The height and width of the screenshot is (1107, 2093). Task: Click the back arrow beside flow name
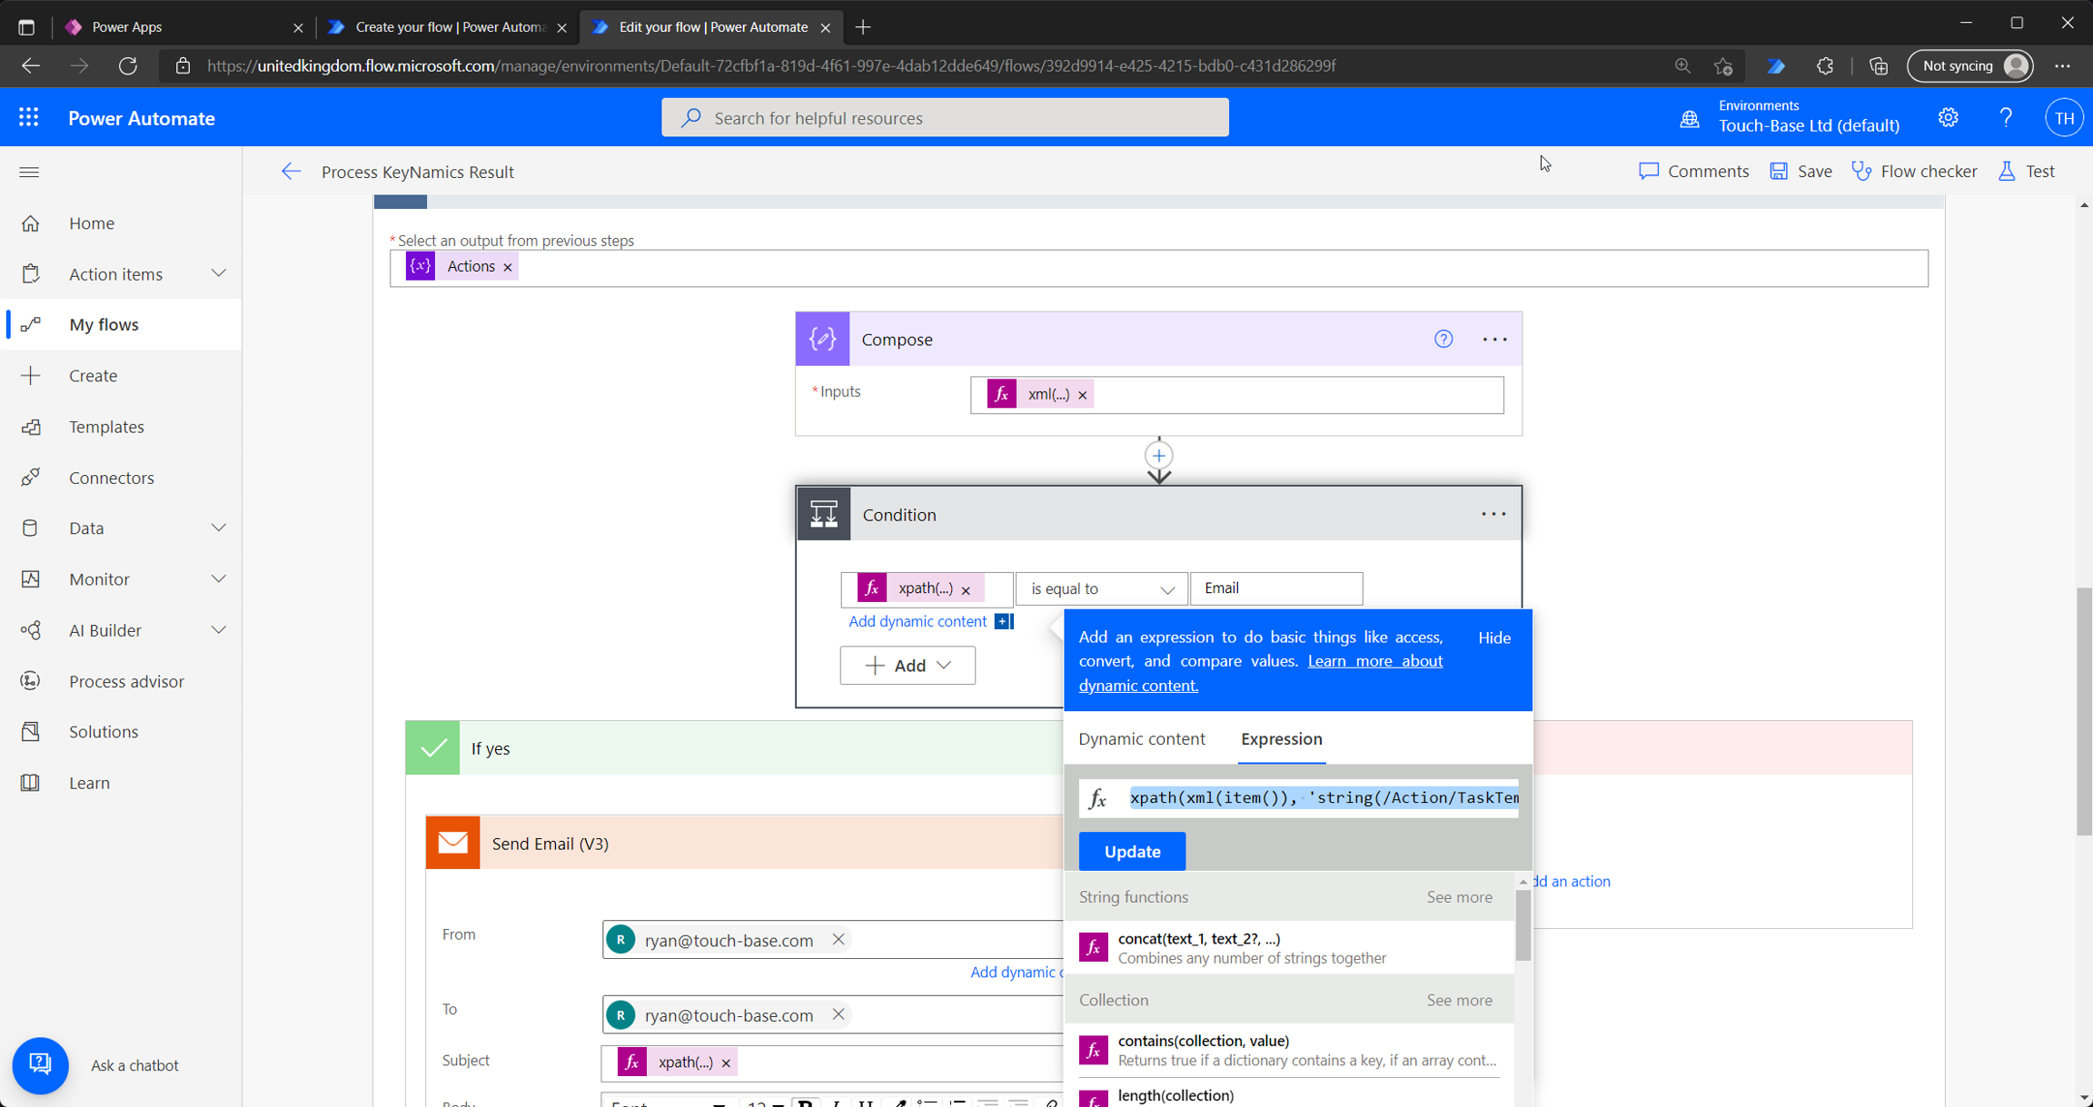(x=291, y=172)
